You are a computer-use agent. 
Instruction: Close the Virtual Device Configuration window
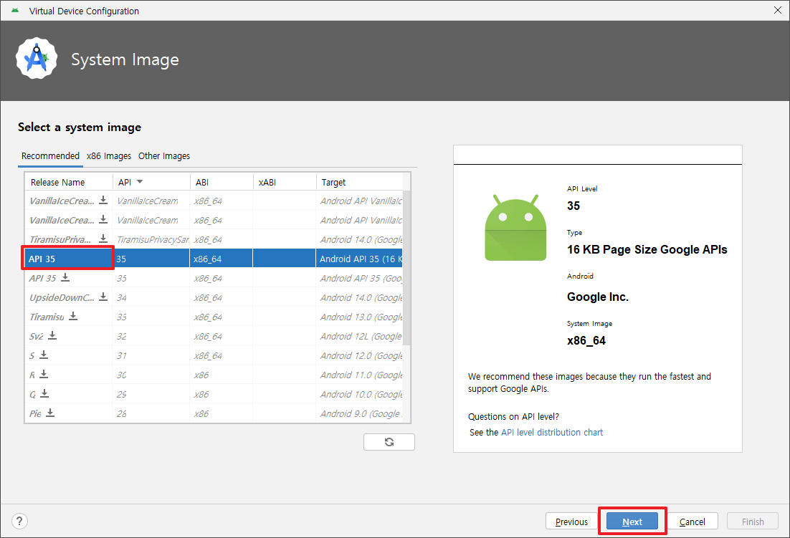[x=777, y=11]
